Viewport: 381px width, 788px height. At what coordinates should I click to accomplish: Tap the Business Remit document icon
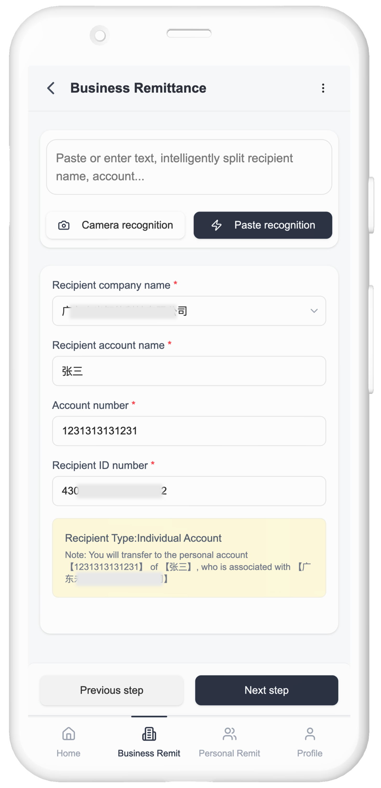click(x=149, y=734)
